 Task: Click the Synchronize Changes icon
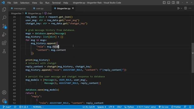coord(15,107)
